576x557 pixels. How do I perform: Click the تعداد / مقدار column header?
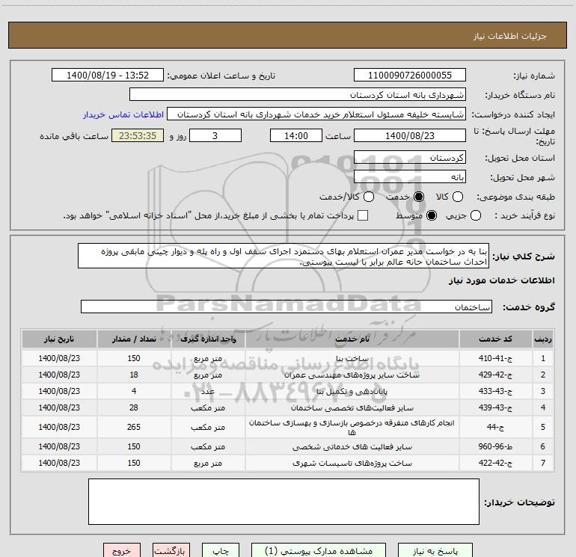coord(134,339)
